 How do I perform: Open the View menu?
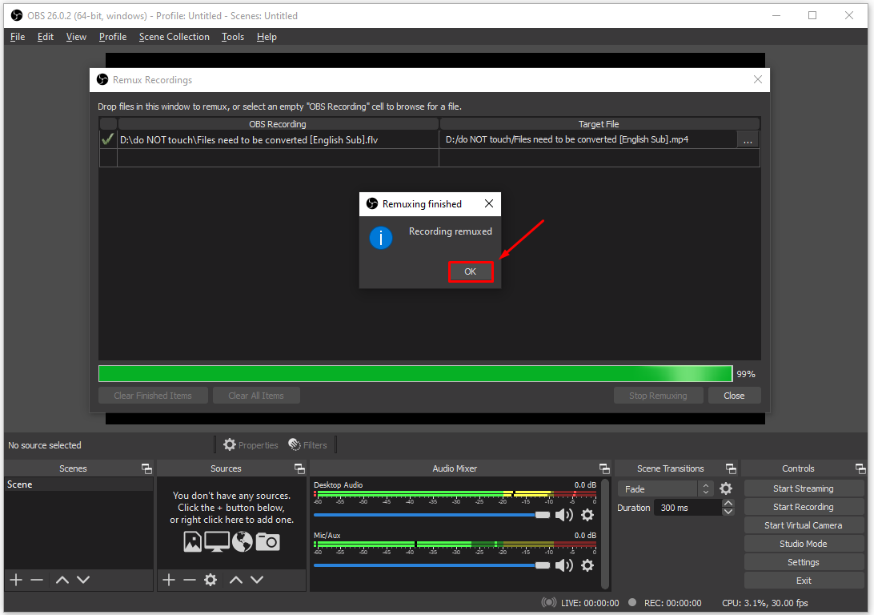tap(76, 37)
